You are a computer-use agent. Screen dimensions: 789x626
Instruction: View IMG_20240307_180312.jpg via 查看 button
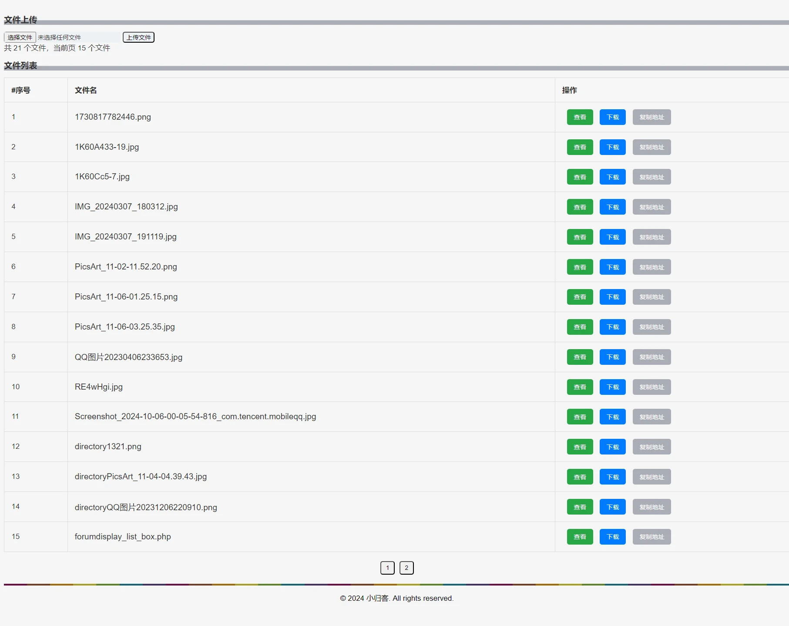point(580,207)
